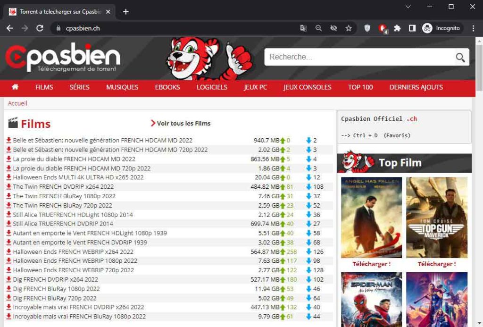The width and height of the screenshot is (483, 327).
Task: Open Halloween Ends MULTi 4K ULTRA HD torrent
Action: tap(78, 177)
